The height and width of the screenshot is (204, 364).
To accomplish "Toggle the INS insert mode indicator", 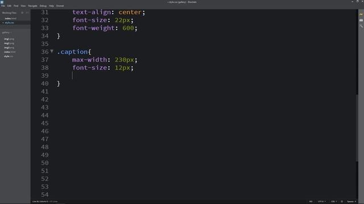I will pyautogui.click(x=311, y=202).
